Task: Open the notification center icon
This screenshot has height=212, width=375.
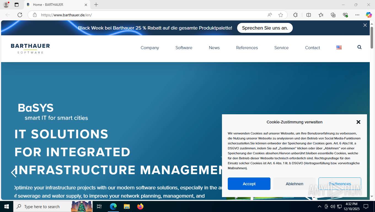Action: click(x=366, y=206)
